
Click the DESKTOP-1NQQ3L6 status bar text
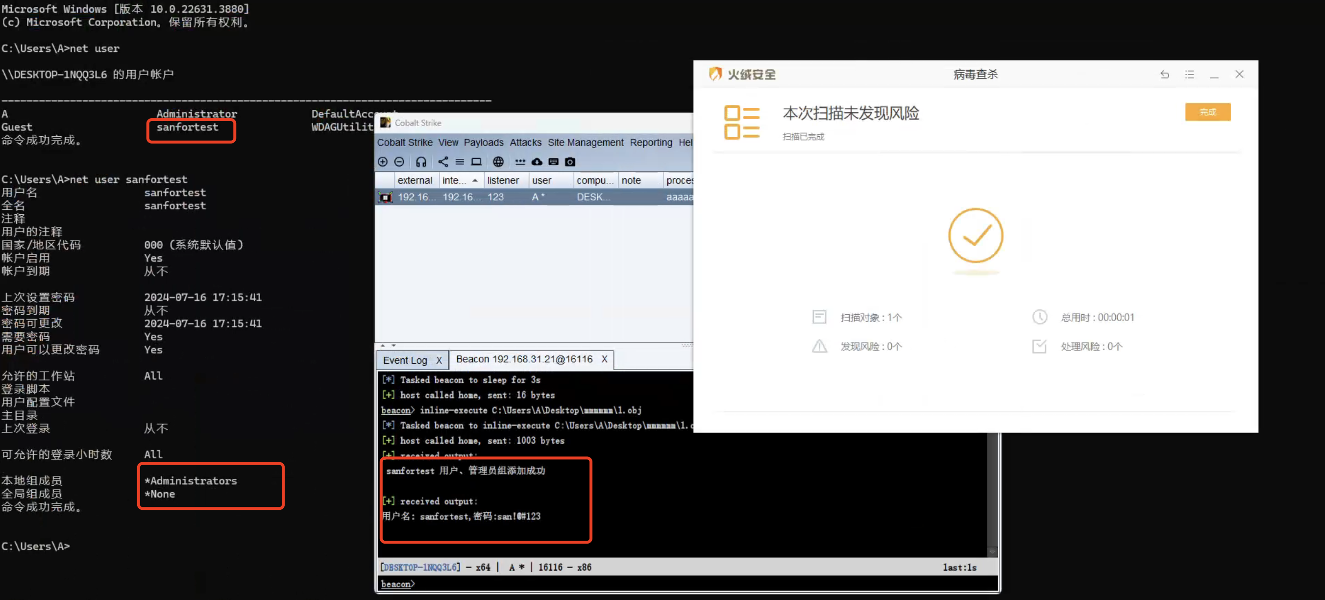420,567
